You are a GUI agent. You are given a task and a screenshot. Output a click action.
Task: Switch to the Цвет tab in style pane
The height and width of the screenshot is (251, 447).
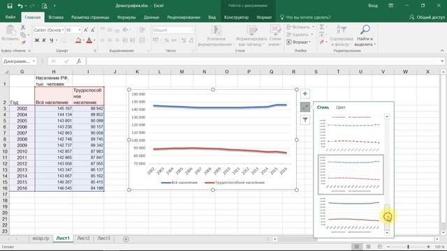pyautogui.click(x=341, y=107)
